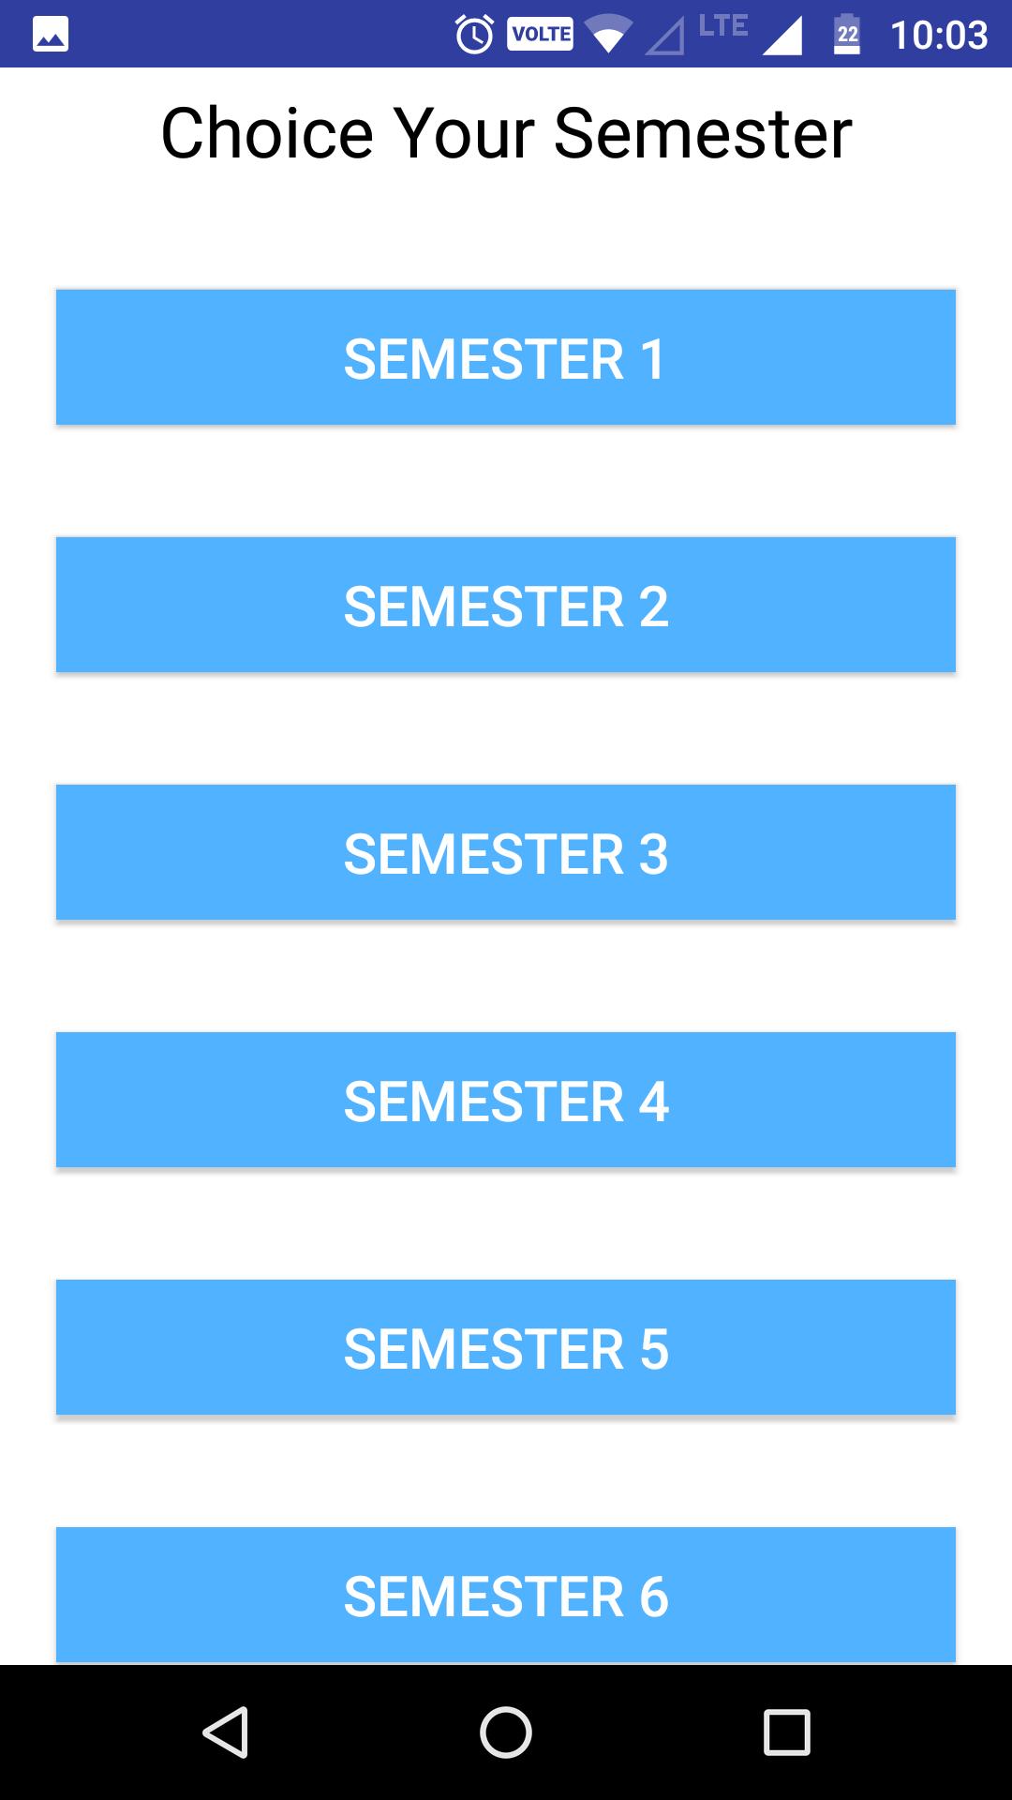
Task: Click the 10:03 clock in status bar
Action: point(939,36)
